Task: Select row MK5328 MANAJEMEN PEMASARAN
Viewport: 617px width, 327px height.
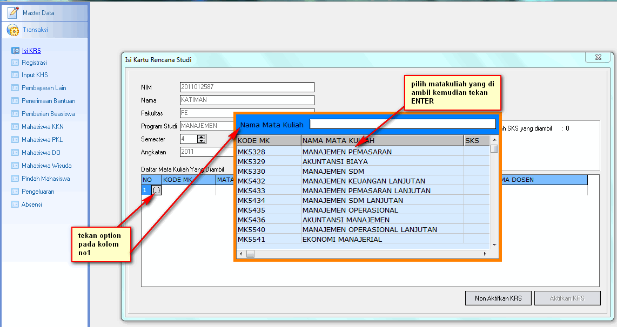Action: [x=363, y=152]
